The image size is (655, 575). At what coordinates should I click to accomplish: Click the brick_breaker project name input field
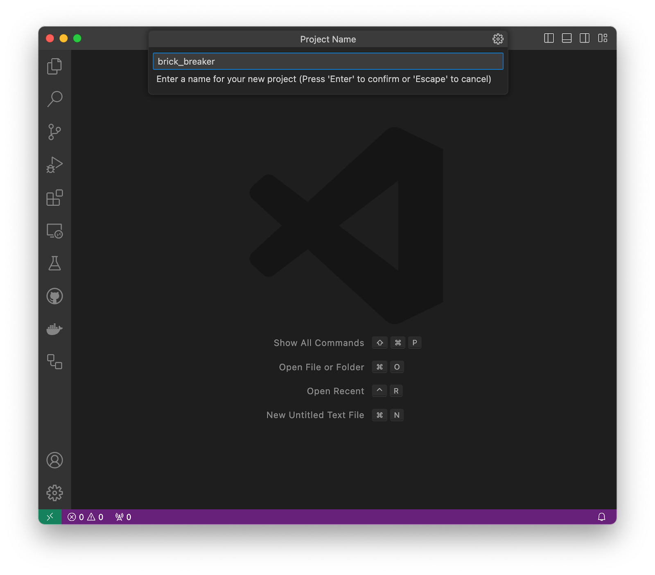click(327, 61)
